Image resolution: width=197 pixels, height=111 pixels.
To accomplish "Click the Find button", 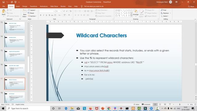I will point(164,10).
